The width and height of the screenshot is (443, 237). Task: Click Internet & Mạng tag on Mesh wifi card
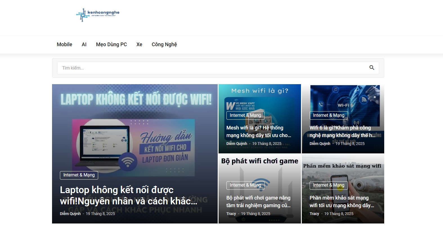coord(245,115)
